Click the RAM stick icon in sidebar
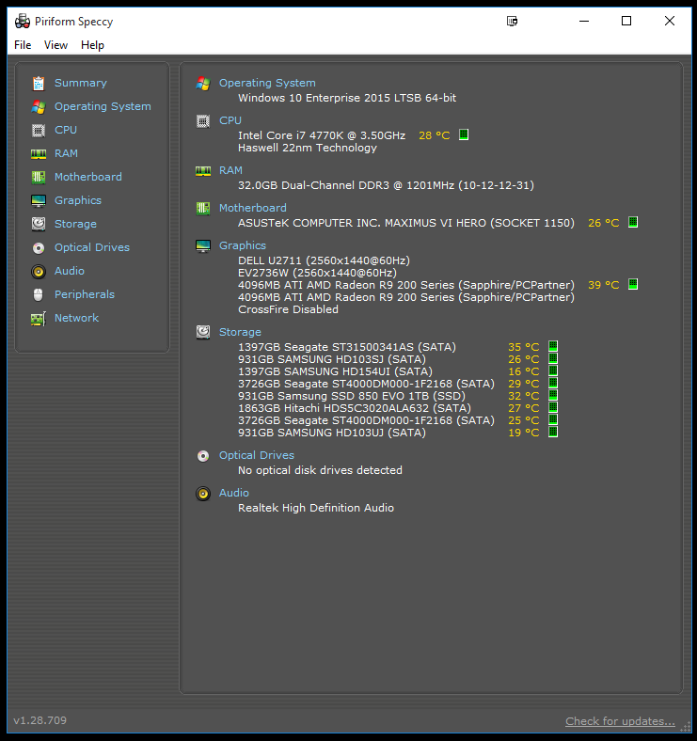697x741 pixels. [x=39, y=154]
